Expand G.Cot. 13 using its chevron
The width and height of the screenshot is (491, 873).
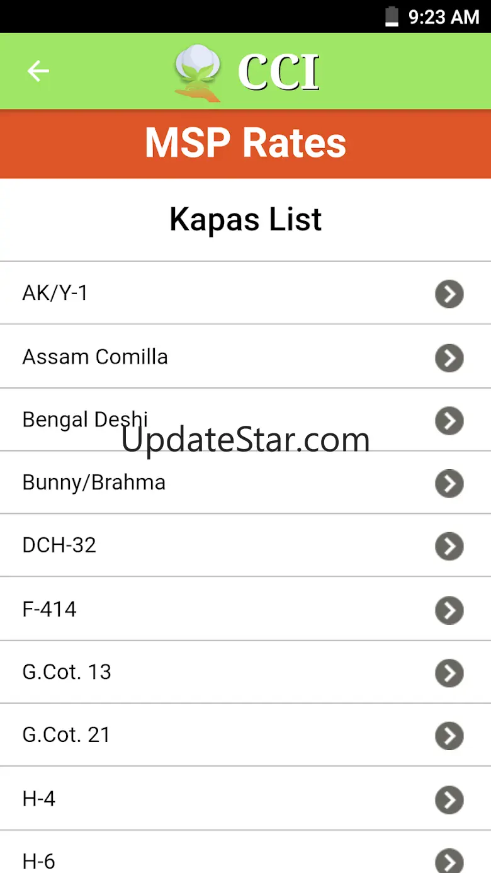click(449, 673)
